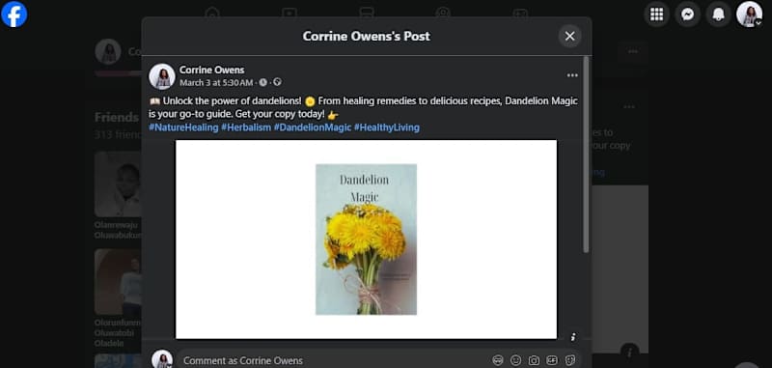Click the Facebook logo home icon
772x368 pixels.
(x=14, y=14)
